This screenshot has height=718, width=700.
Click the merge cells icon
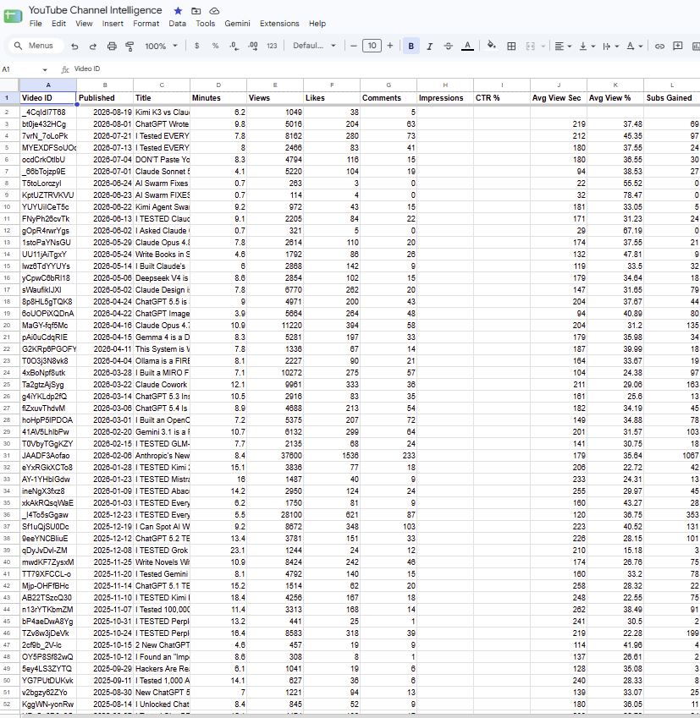pos(531,47)
